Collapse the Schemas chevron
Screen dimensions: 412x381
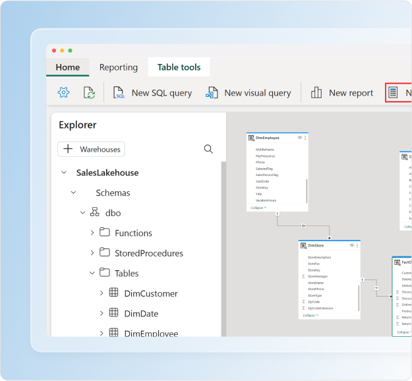point(74,192)
